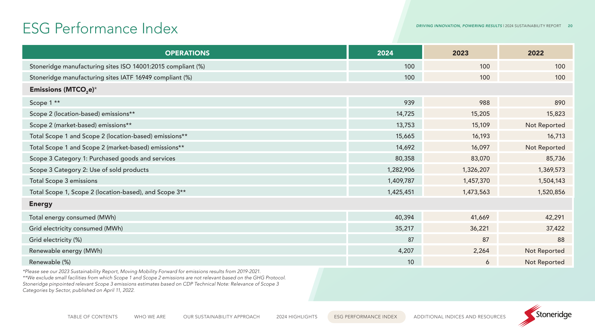The width and height of the screenshot is (595, 335).
Task: Select the Emissions (MTCO2e) section heading
Action: [x=63, y=90]
